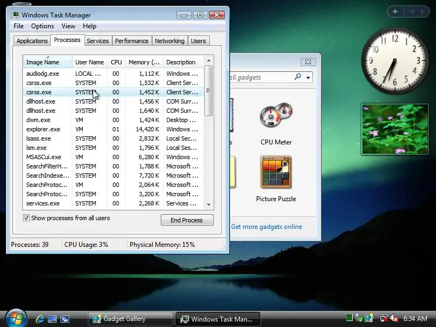Click Processes: 39 status bar entry
Image resolution: width=436 pixels, height=327 pixels.
click(x=30, y=245)
